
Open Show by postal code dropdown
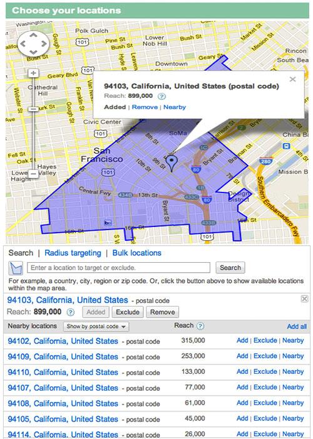click(96, 327)
